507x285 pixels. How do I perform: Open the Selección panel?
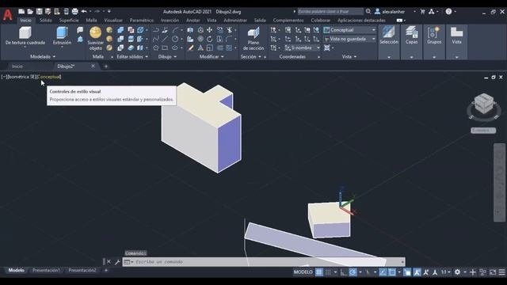(389, 42)
